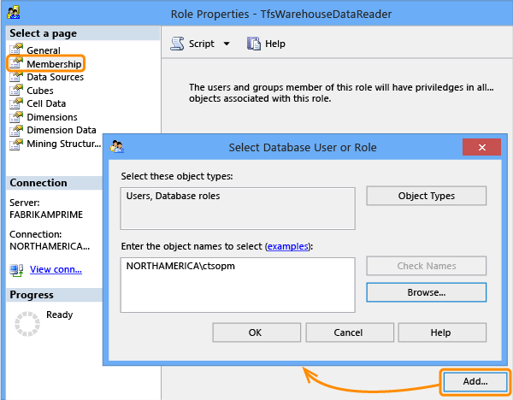Click the Browse... button
This screenshot has width=513, height=400.
427,292
